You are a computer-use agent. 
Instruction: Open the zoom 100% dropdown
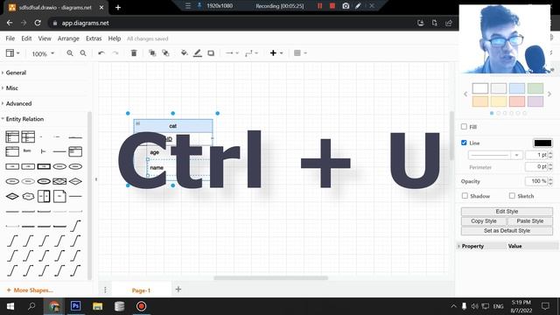(43, 53)
